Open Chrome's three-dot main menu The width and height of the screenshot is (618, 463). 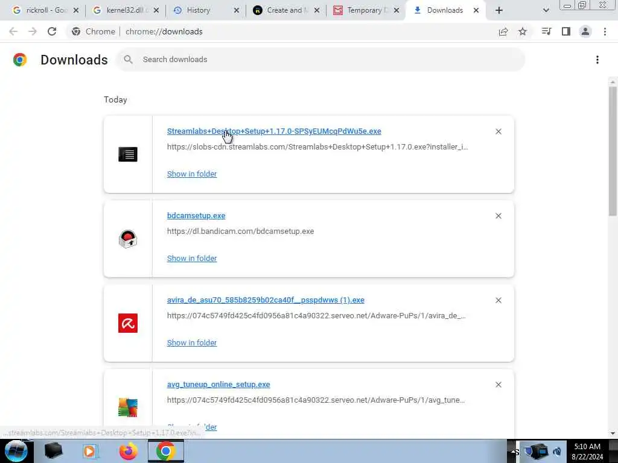[x=605, y=31]
